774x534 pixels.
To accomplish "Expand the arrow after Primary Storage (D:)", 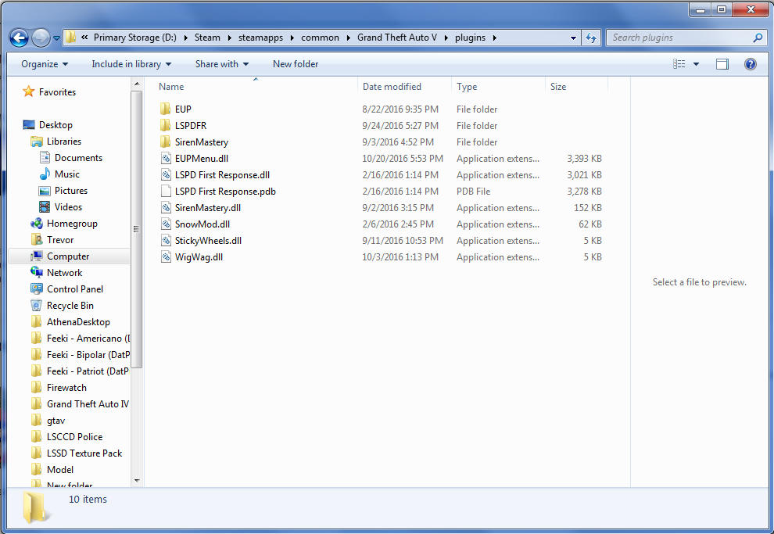I will tap(185, 38).
